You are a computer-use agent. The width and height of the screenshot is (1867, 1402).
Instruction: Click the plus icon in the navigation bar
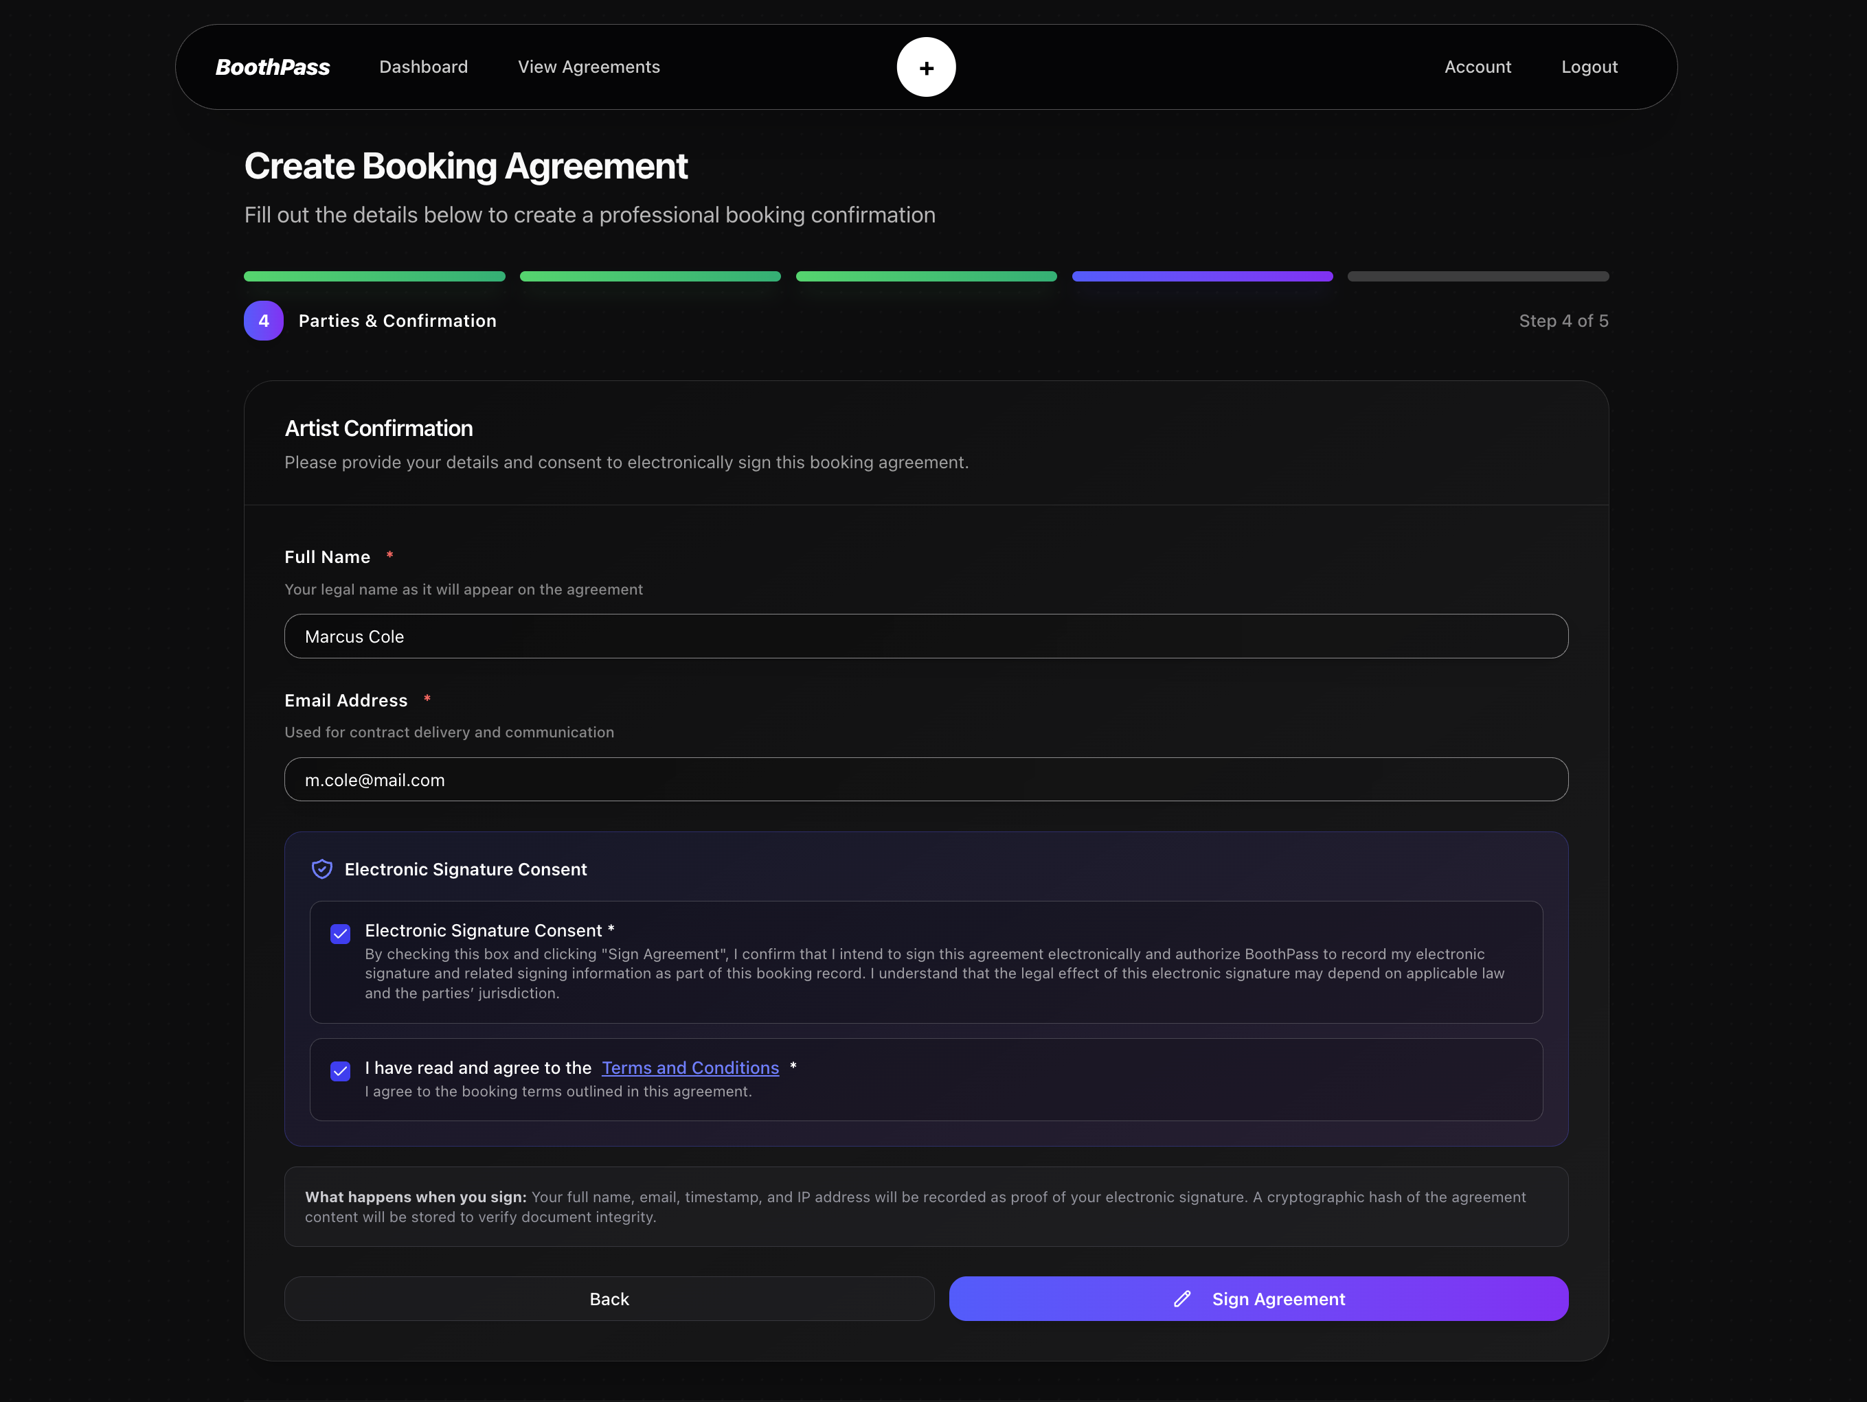pos(926,67)
